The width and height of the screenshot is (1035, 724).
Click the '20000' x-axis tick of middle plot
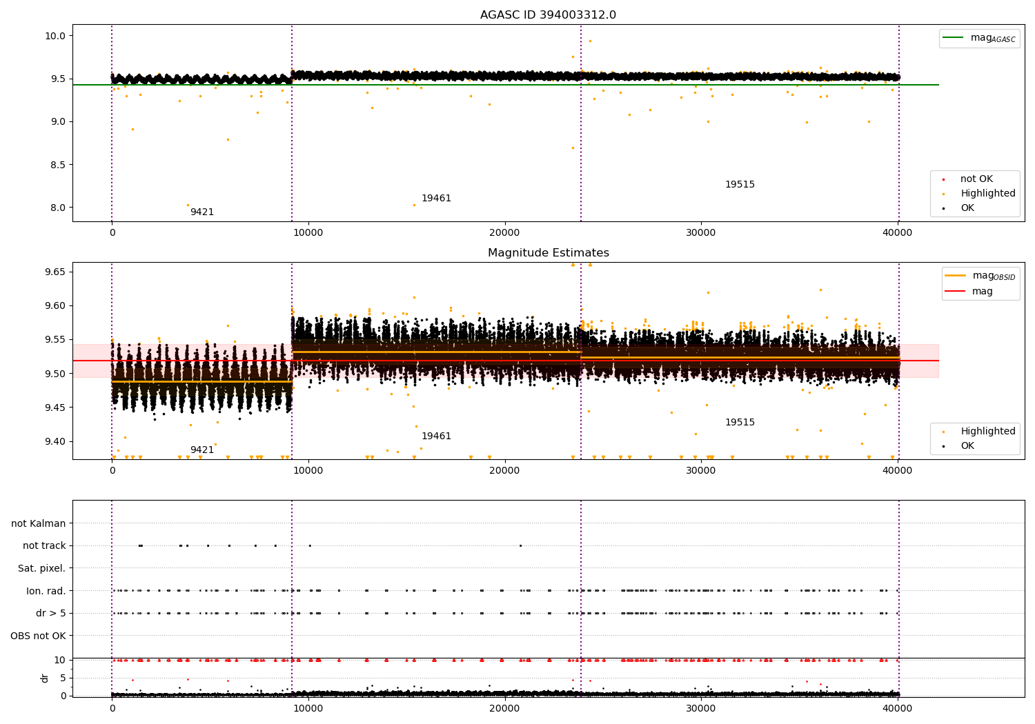[504, 470]
